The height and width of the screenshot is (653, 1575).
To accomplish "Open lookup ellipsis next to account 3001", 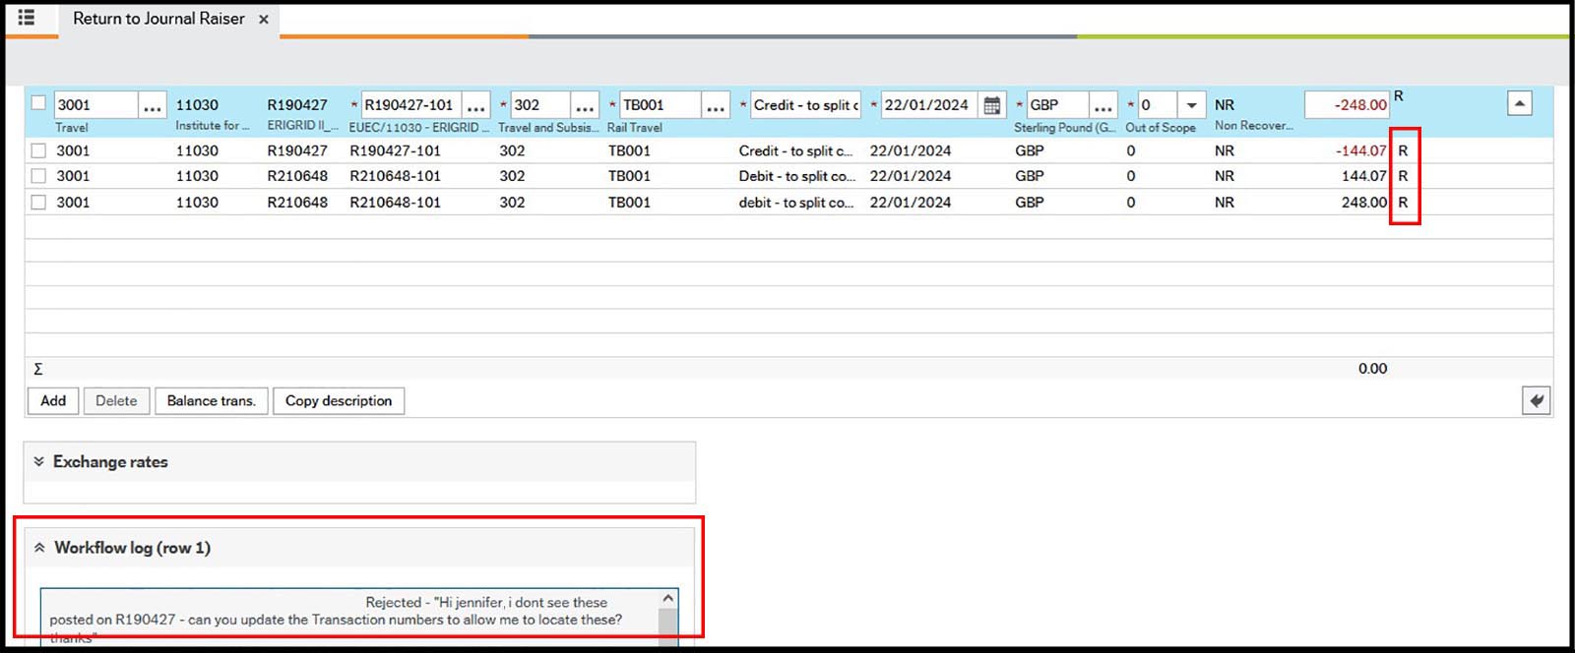I will click(153, 105).
